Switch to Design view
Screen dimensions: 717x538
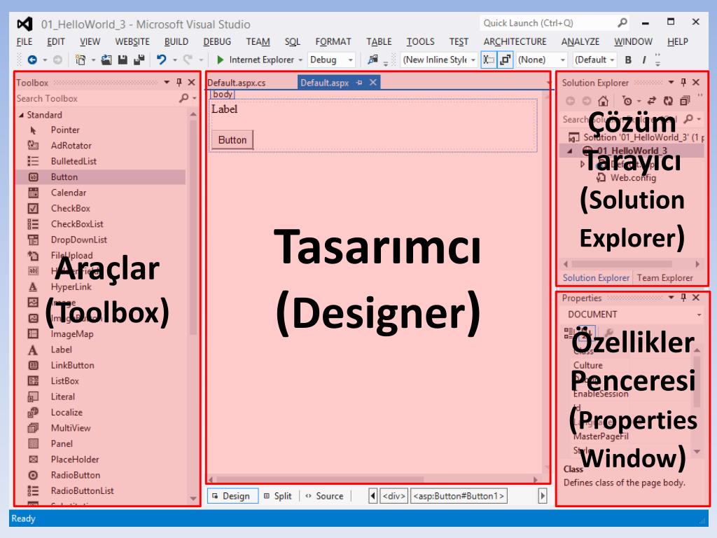point(232,496)
